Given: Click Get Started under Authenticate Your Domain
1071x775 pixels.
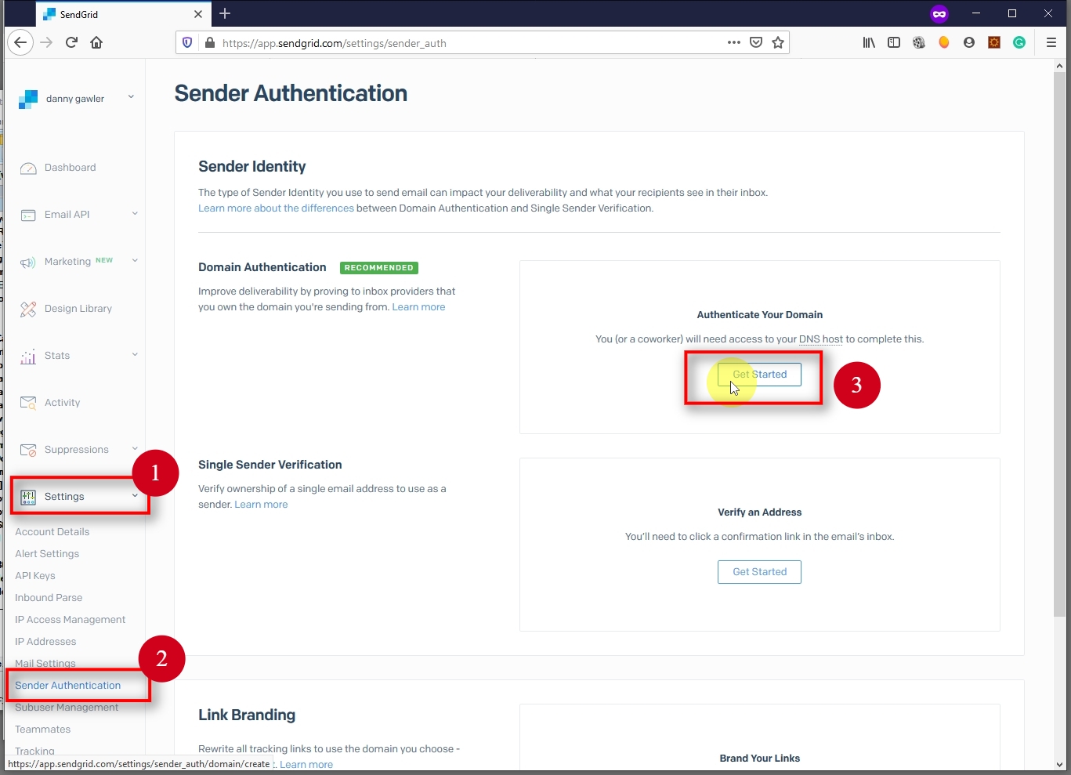Looking at the screenshot, I should pos(758,374).
